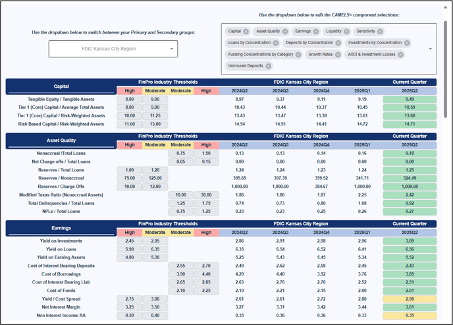Remove the Capital chip
Image resolution: width=453 pixels, height=325 pixels.
[x=246, y=32]
